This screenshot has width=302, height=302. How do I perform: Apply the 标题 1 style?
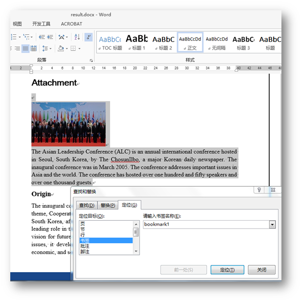pyautogui.click(x=137, y=43)
